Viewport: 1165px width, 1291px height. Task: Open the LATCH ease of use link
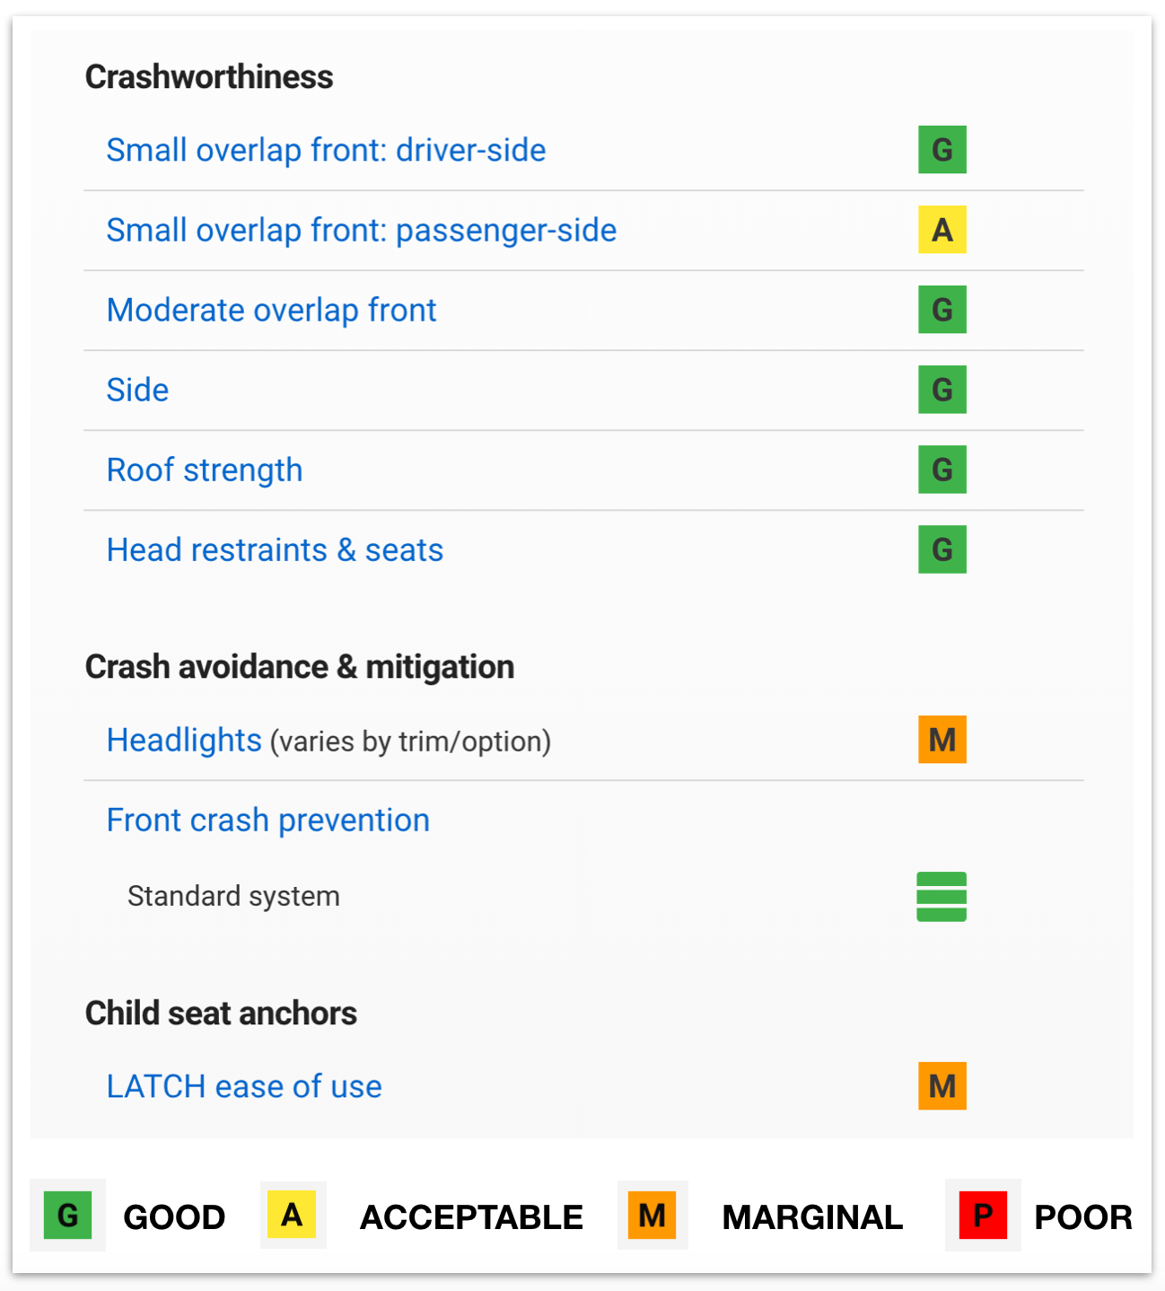coord(244,1086)
